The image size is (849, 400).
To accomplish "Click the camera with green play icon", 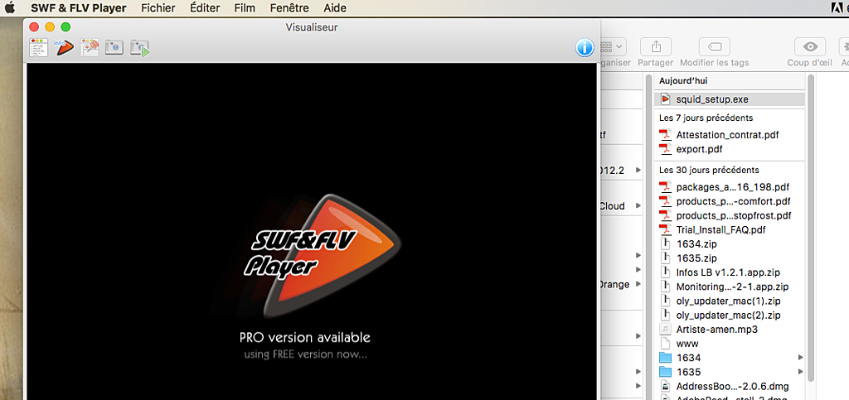I will coord(139,48).
